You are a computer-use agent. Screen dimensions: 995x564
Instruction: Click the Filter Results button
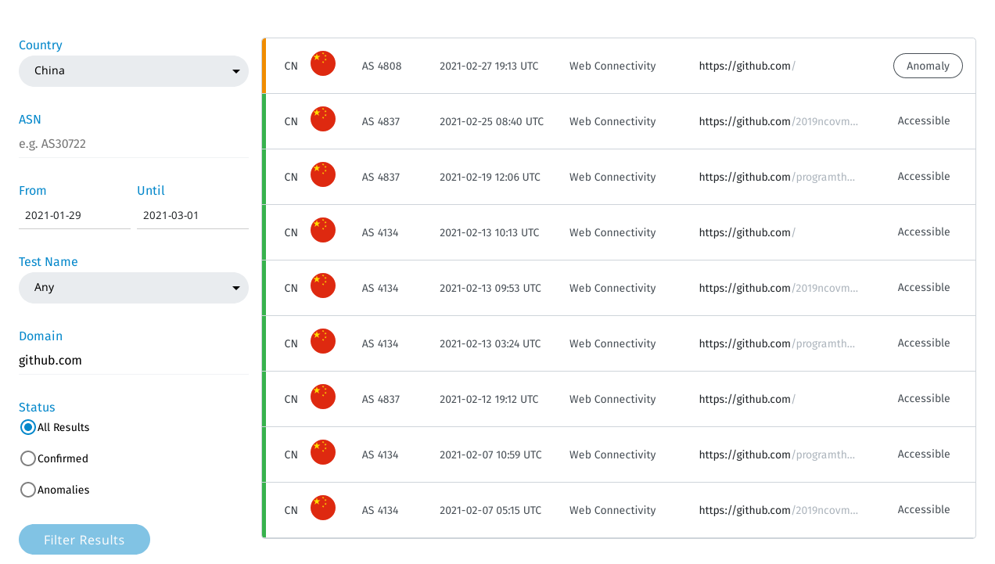(84, 540)
